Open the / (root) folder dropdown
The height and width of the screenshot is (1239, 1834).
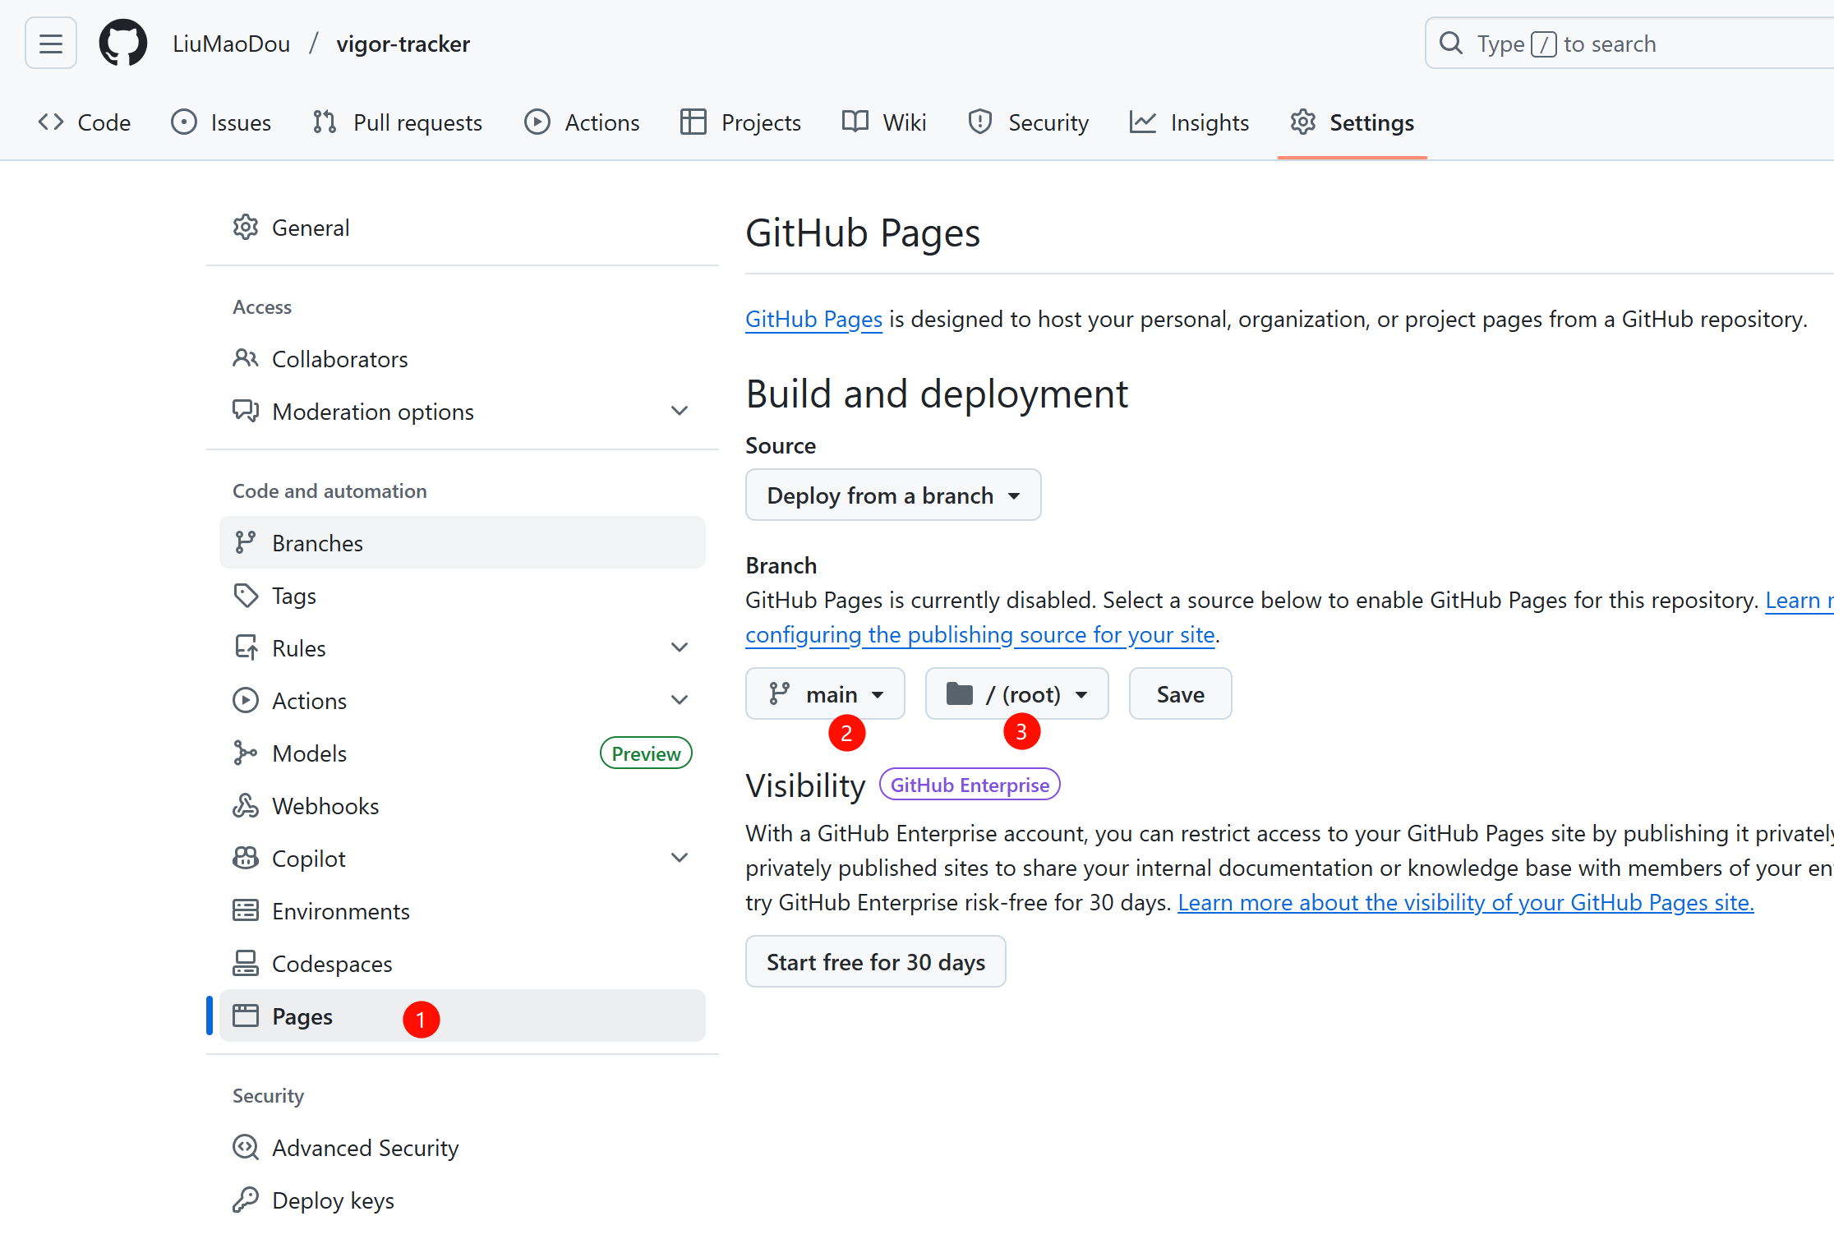pos(1016,694)
